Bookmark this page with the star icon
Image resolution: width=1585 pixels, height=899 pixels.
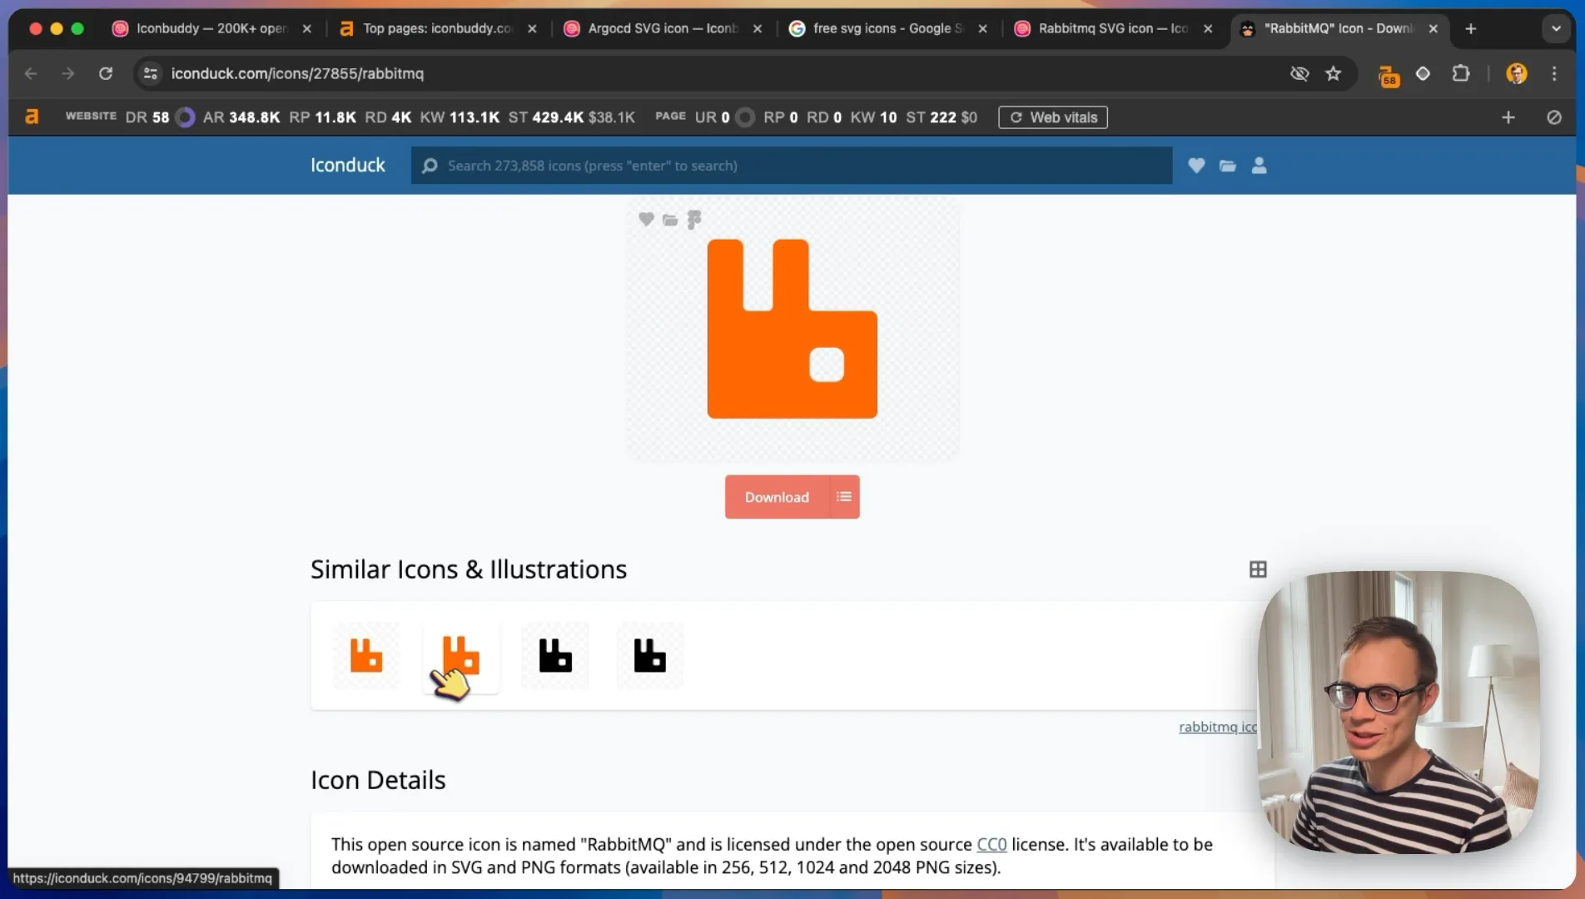click(1334, 73)
